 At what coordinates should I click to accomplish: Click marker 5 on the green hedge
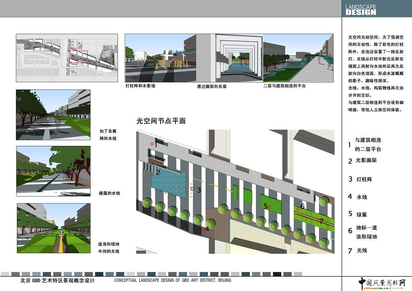click(x=269, y=207)
